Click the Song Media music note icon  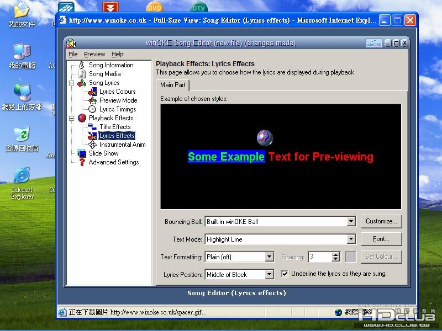[x=82, y=74]
